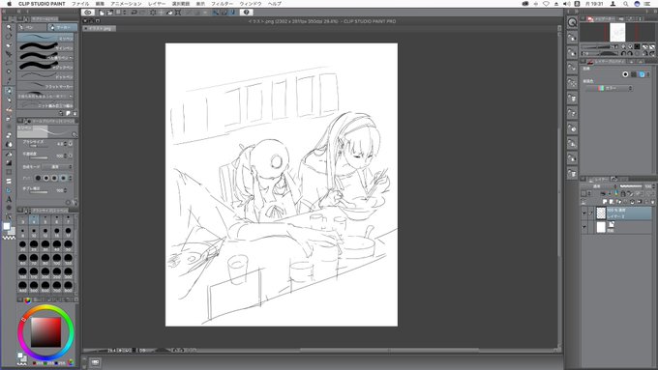Step the layer opacity value
The height and width of the screenshot is (370, 658).
pyautogui.click(x=654, y=186)
